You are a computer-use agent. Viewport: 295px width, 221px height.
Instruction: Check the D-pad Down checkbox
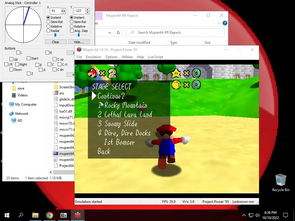(11, 70)
